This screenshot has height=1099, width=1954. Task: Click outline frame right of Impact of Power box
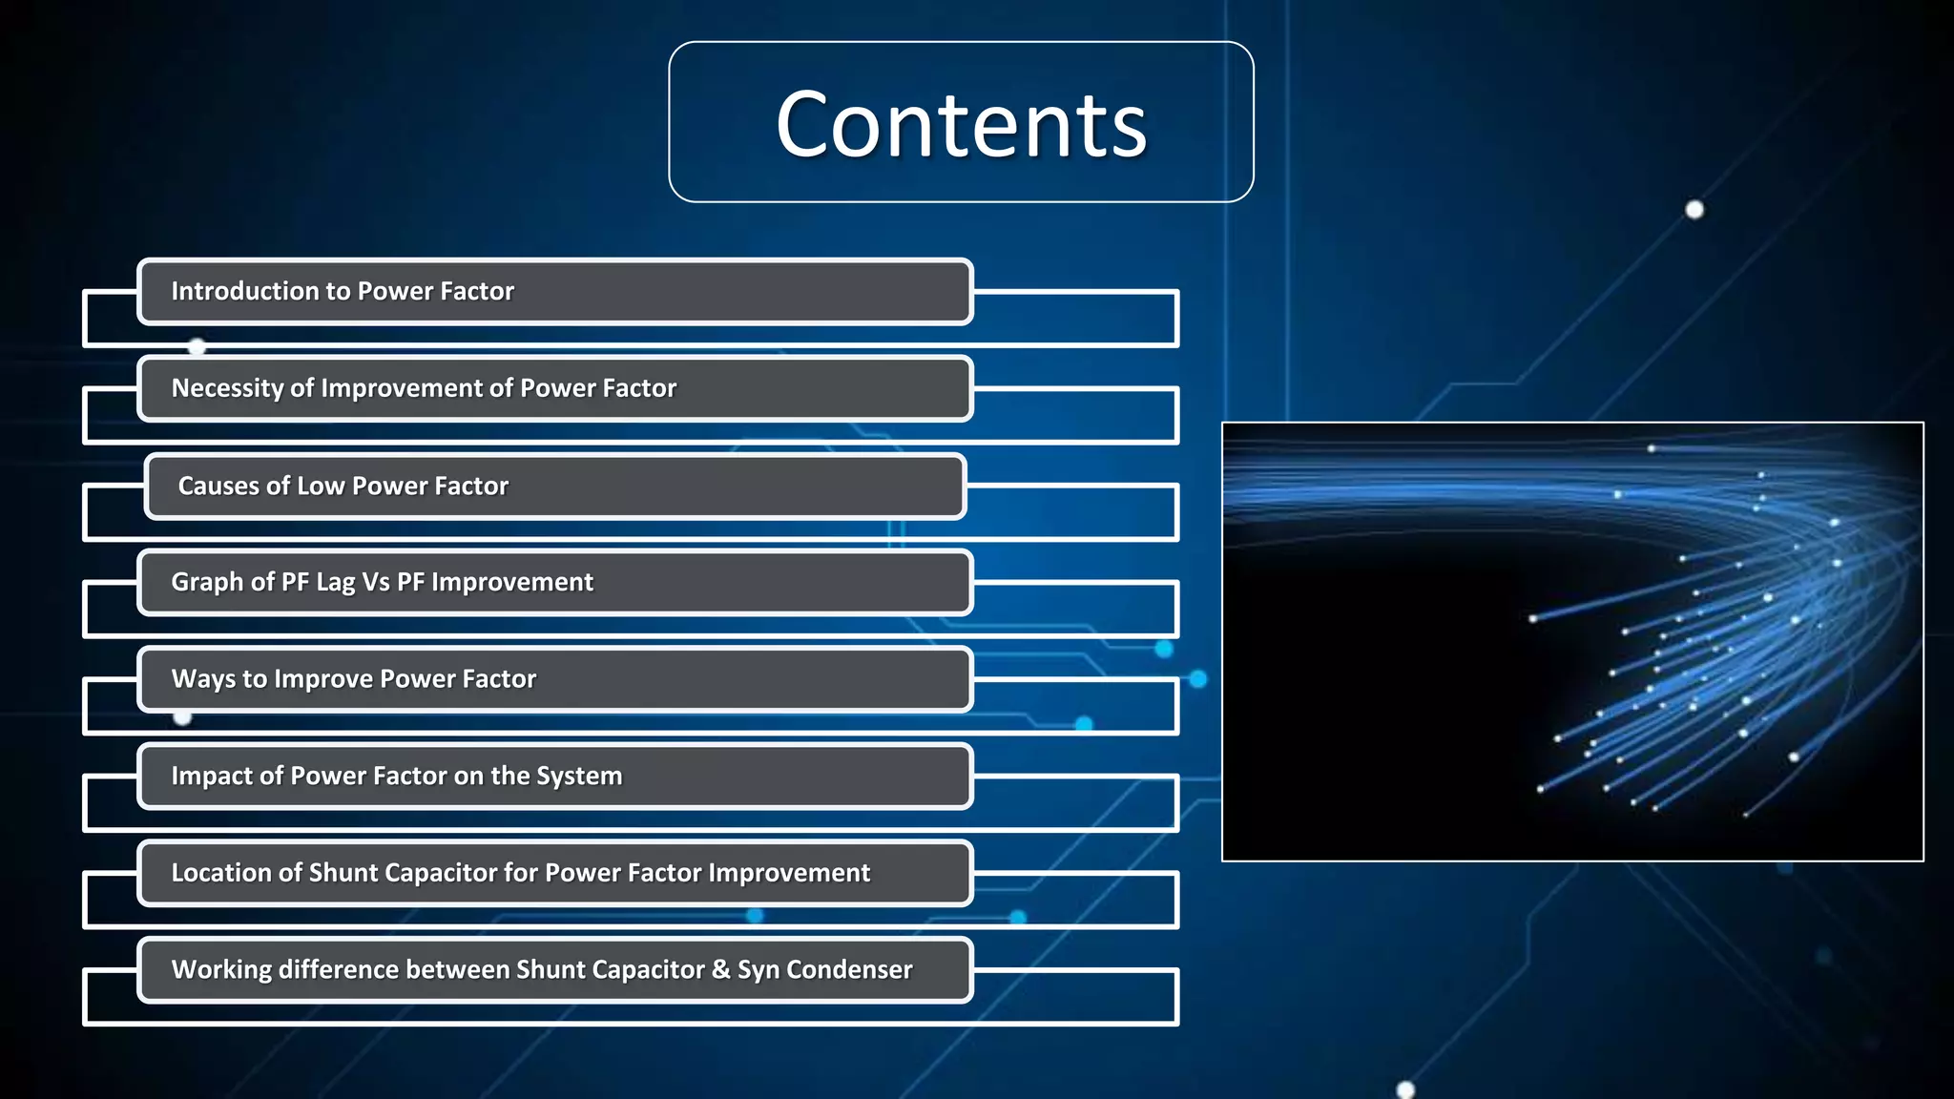click(x=1076, y=803)
